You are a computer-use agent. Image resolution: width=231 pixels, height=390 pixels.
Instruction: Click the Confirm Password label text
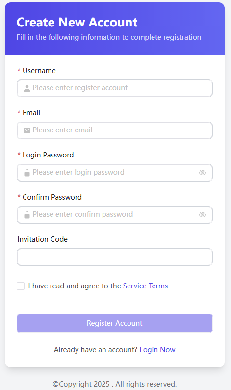52,197
